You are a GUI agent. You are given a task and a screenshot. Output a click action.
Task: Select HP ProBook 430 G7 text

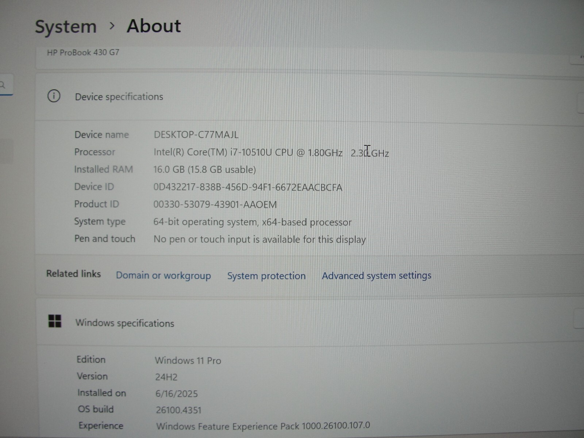click(83, 52)
